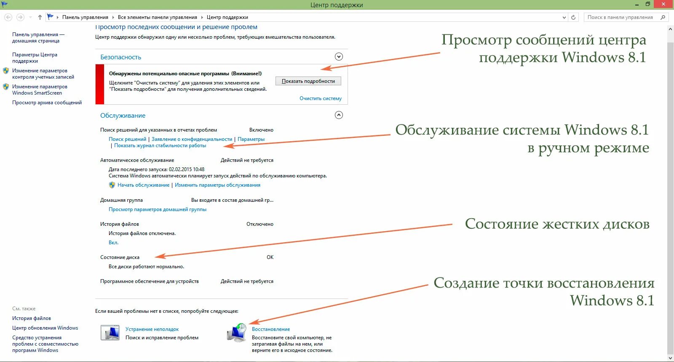Click the troubleshooting monitor icon
Viewport: 674px width, 362px height.
[110, 333]
